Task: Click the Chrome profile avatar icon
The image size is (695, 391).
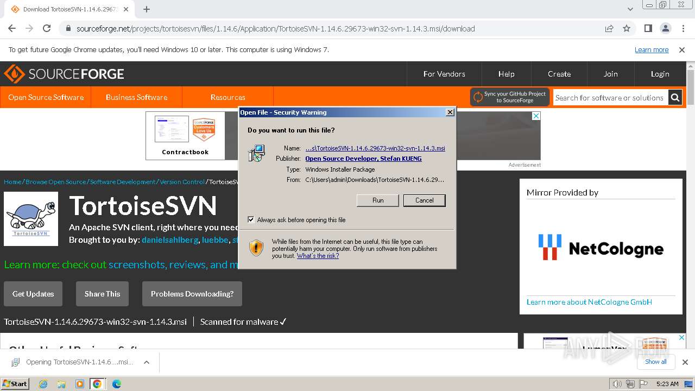Action: pos(666,29)
